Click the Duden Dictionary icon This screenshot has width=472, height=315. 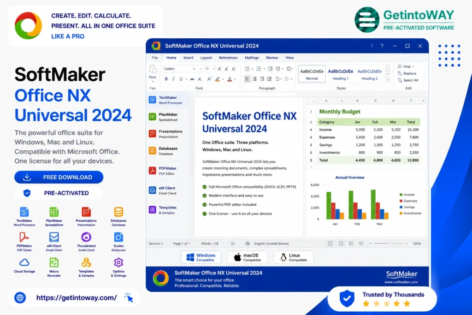click(118, 238)
